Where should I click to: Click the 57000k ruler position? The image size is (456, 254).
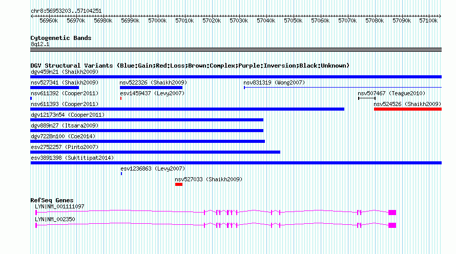coord(157,20)
